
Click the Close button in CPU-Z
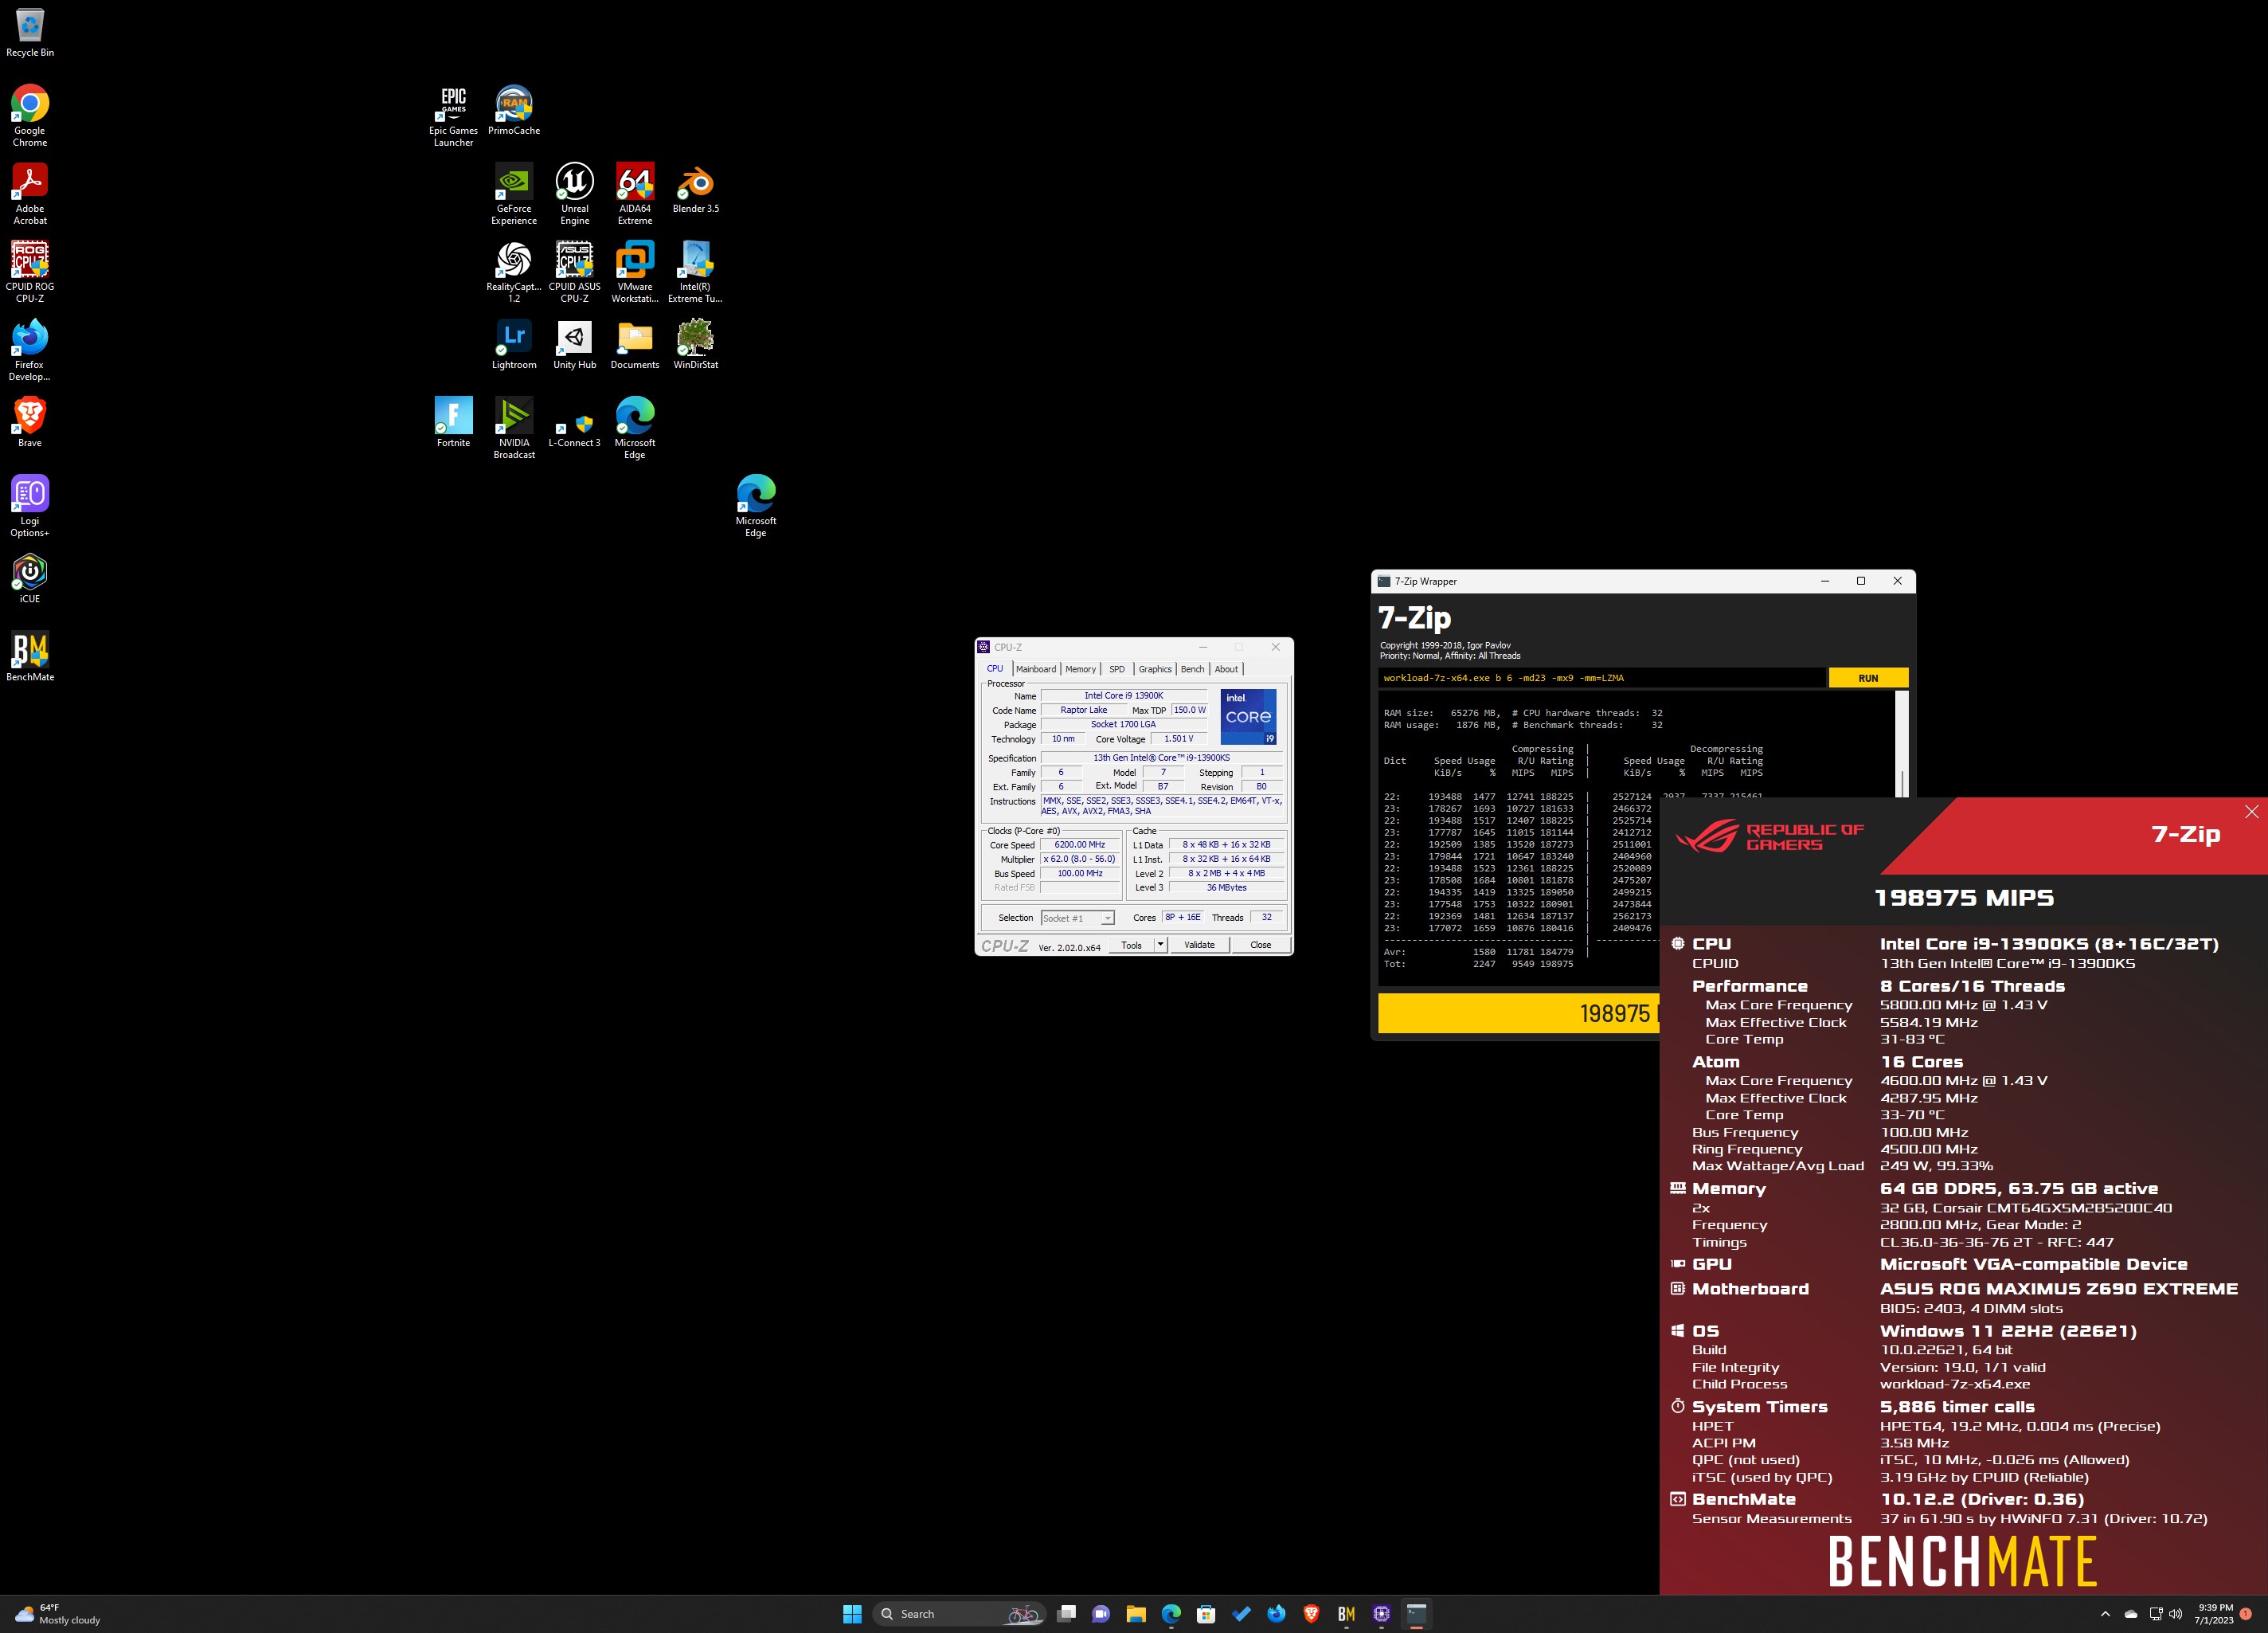[x=1261, y=945]
